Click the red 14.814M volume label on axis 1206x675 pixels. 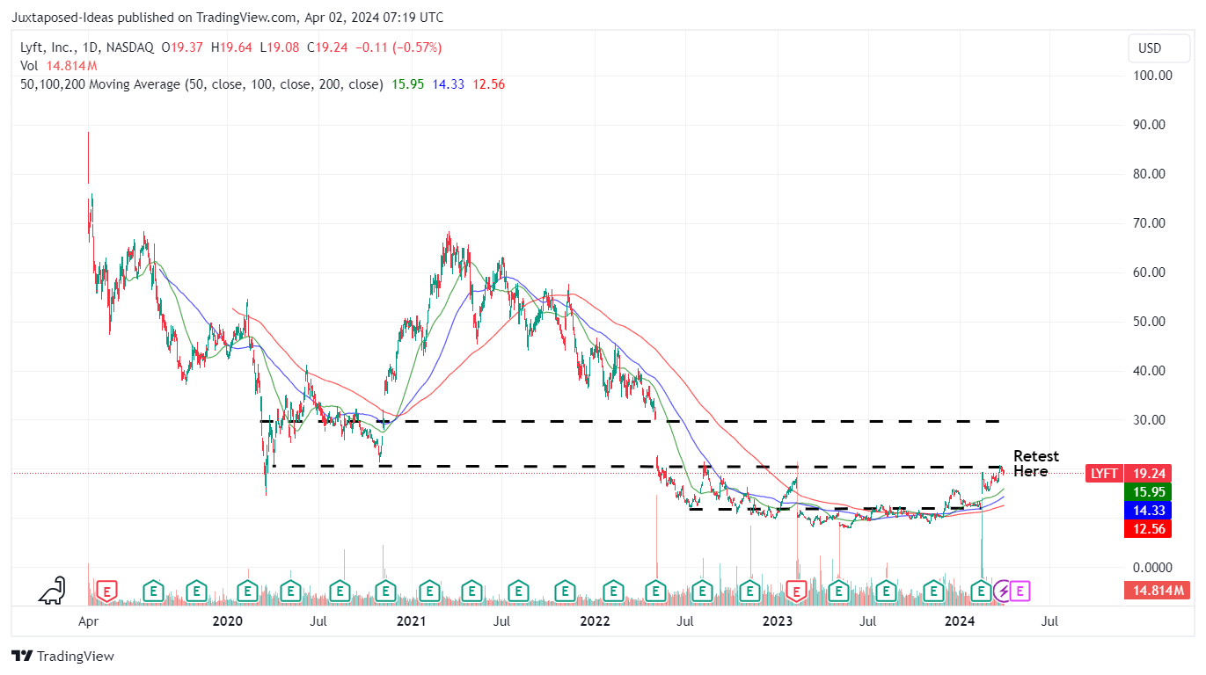(x=1156, y=591)
